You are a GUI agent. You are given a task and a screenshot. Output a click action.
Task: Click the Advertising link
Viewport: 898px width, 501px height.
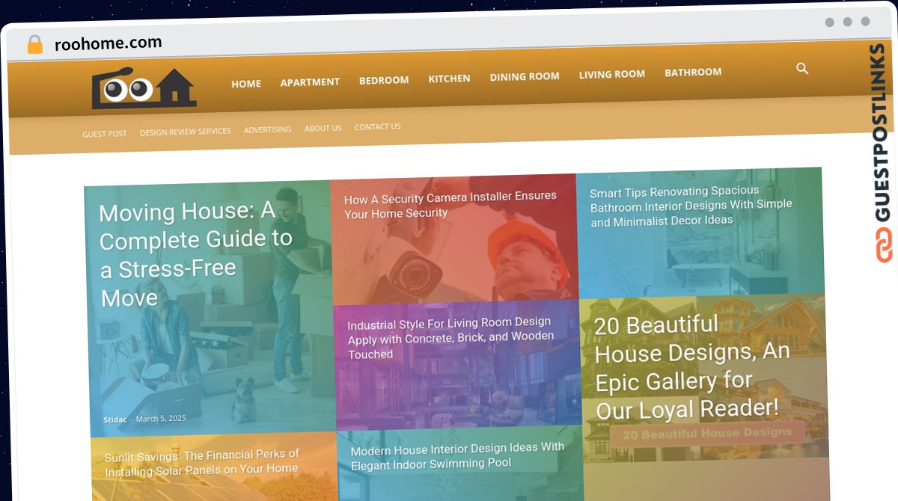268,129
